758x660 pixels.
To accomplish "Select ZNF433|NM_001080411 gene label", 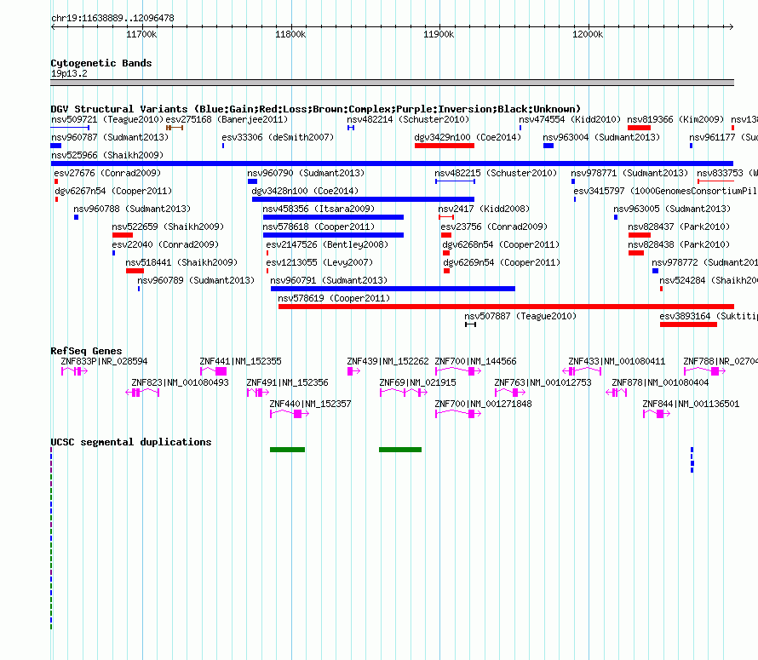I will click(x=617, y=361).
